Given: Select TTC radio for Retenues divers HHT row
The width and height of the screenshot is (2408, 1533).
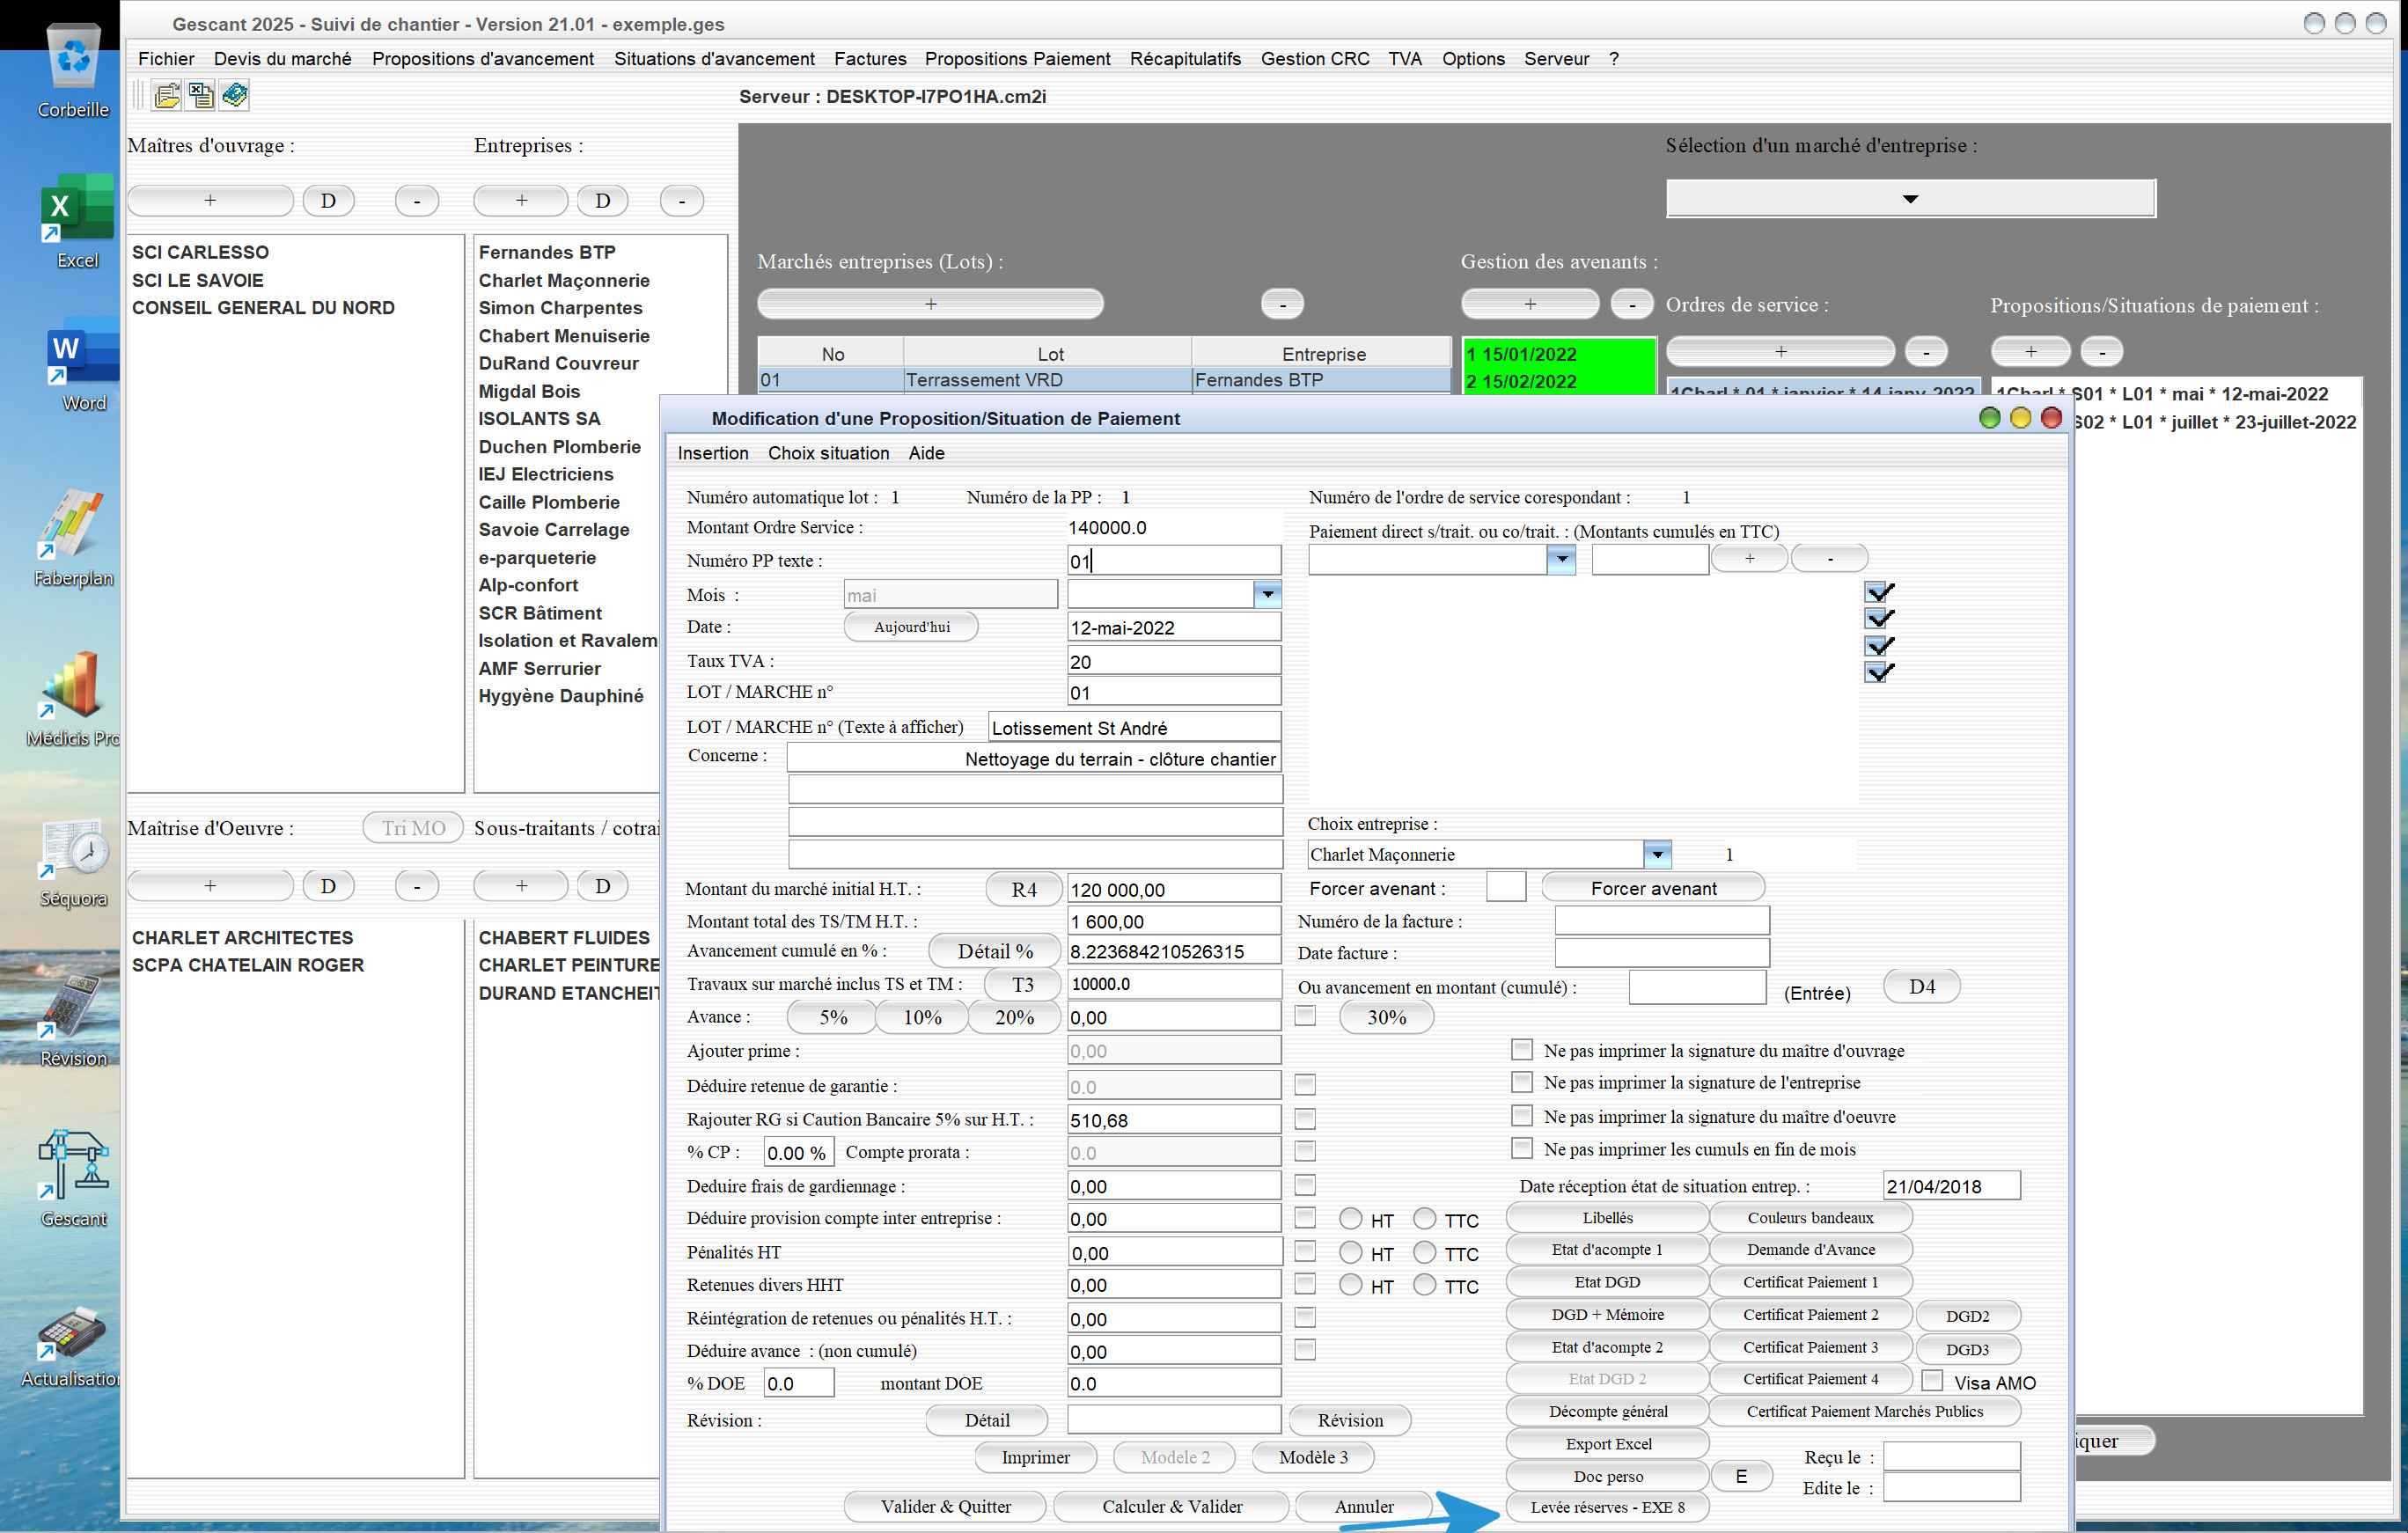Looking at the screenshot, I should pyautogui.click(x=1425, y=1285).
